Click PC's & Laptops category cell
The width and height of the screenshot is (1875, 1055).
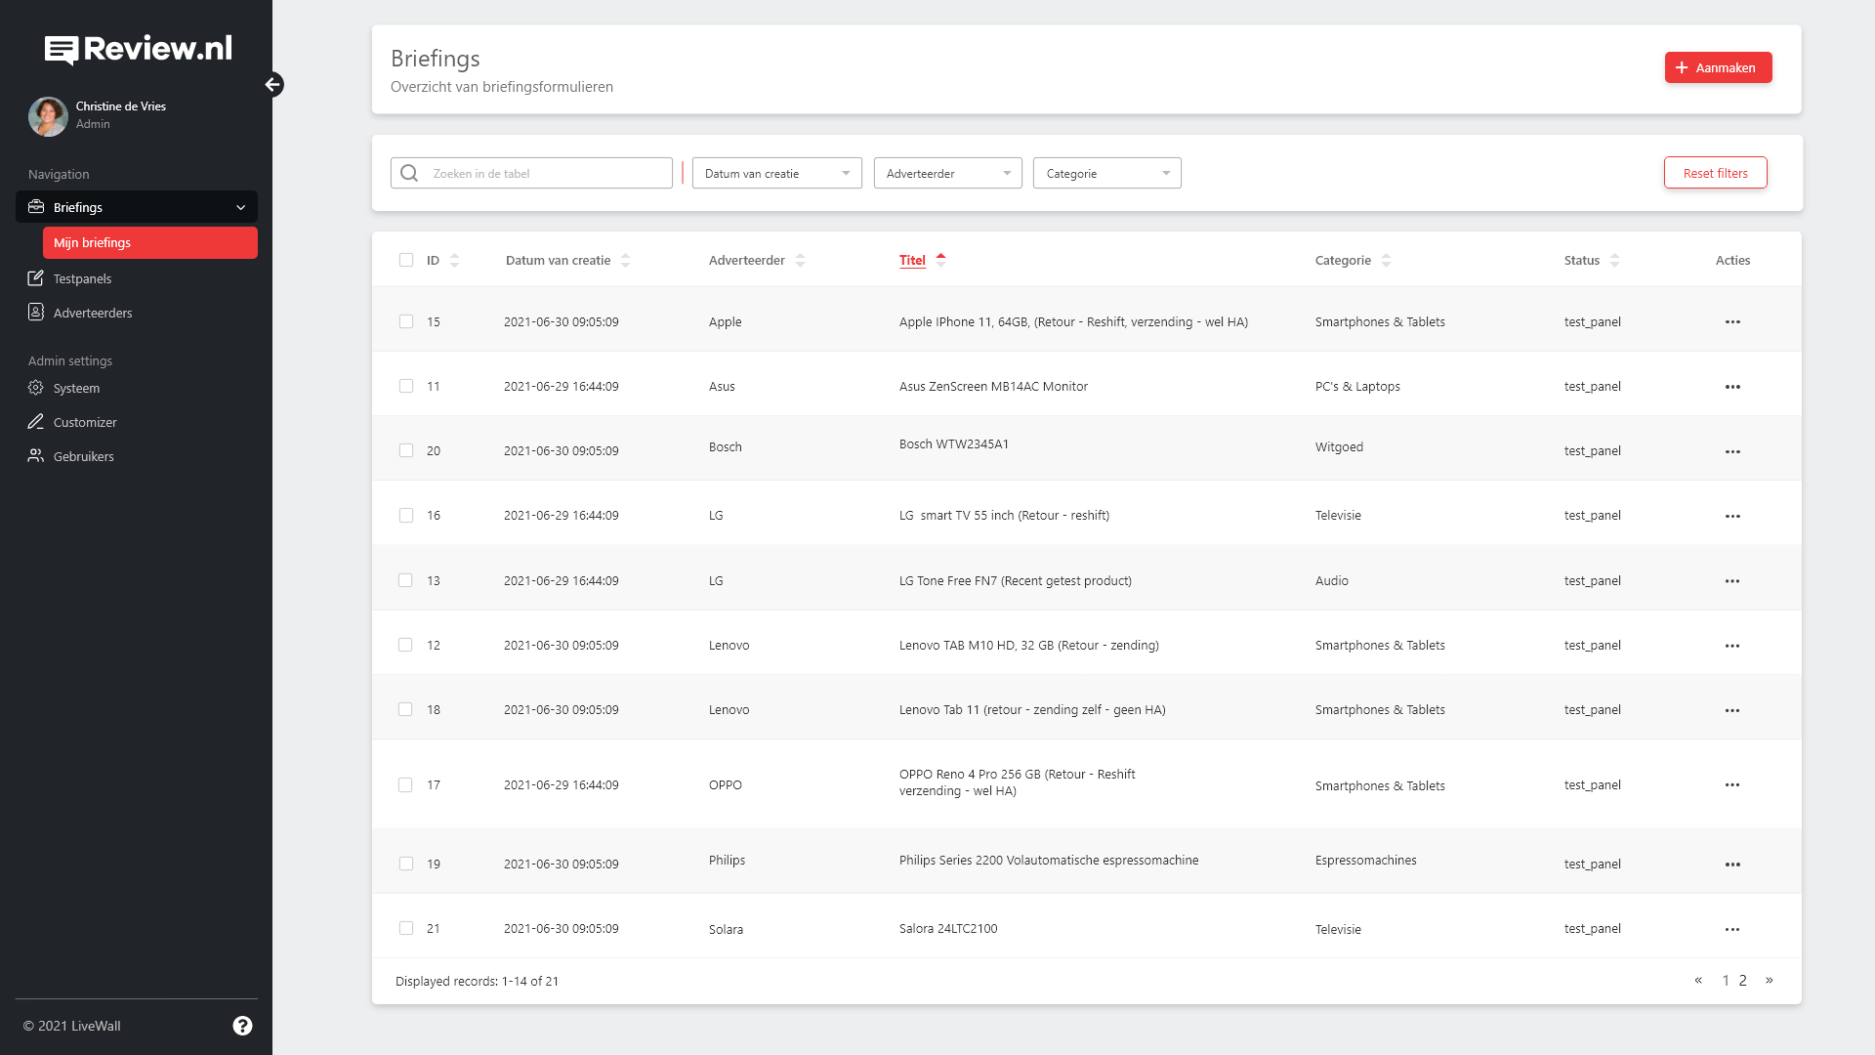1357,386
